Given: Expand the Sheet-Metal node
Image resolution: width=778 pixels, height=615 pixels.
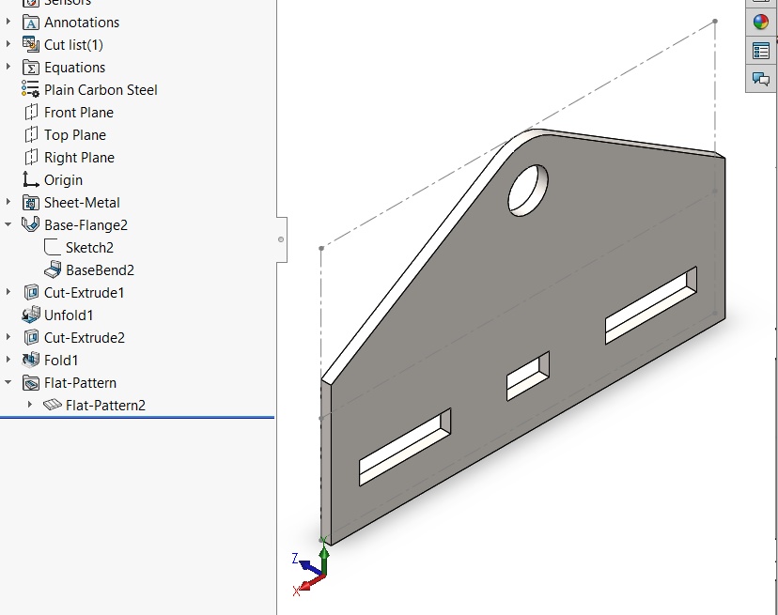Looking at the screenshot, I should pyautogui.click(x=8, y=202).
